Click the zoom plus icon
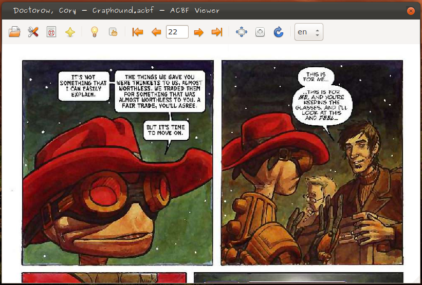Image resolution: width=422 pixels, height=285 pixels. [260, 32]
